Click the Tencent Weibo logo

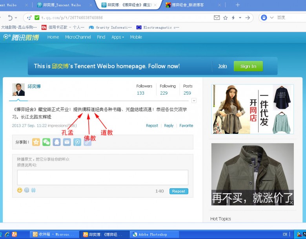coord(21,37)
